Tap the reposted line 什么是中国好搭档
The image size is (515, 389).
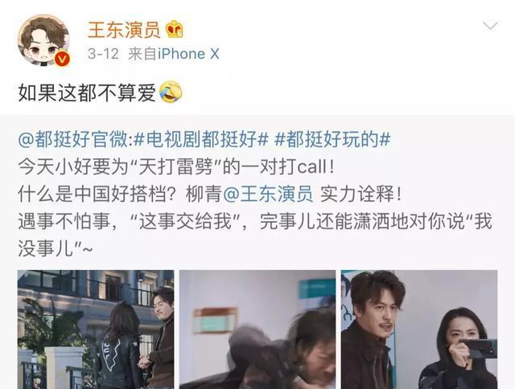[x=209, y=194]
